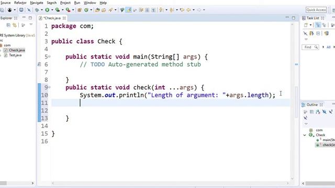Open the Back history dropdown arrow

[x=194, y=10]
